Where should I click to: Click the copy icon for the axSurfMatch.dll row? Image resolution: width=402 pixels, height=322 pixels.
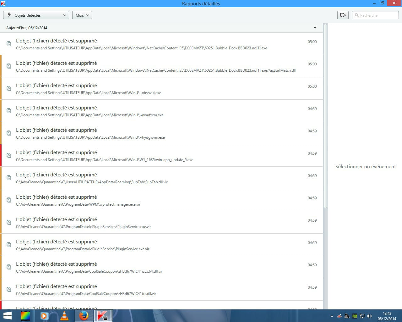9,66
